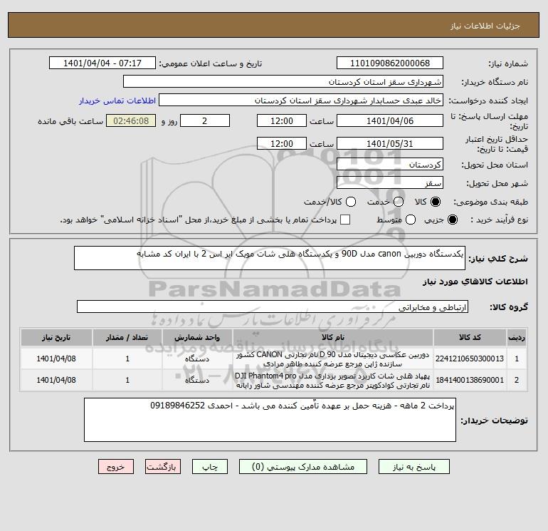Click the response deadline time 12:00 field
Viewport: 548px width, 531px height.
pos(282,120)
